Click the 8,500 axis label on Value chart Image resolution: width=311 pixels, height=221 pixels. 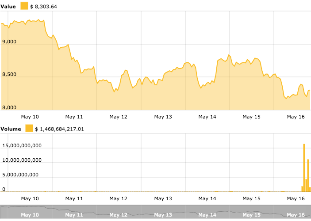click(9, 75)
